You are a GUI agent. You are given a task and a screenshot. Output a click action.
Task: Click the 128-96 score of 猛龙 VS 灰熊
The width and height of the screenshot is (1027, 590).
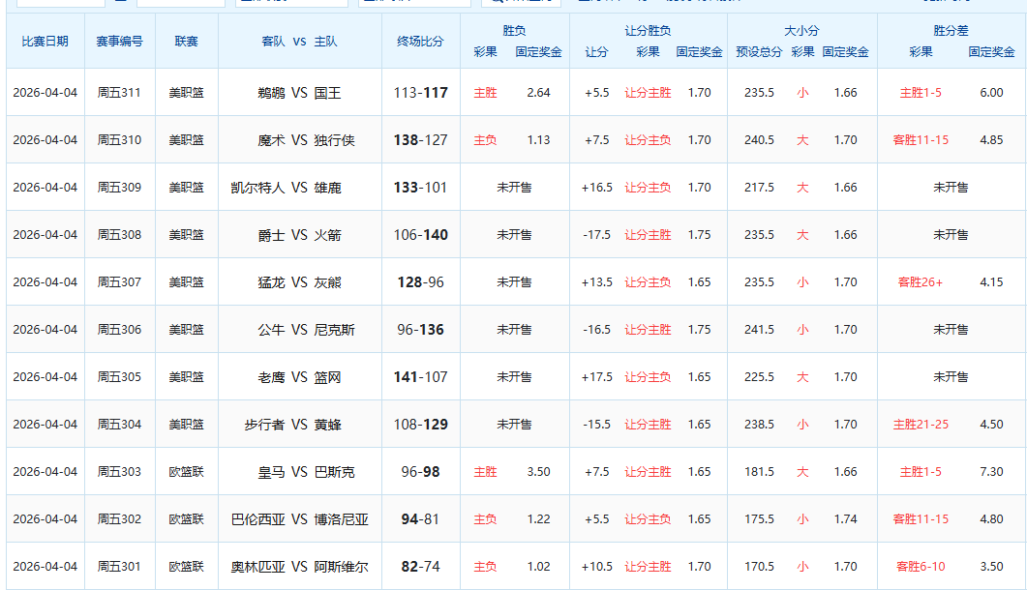click(x=420, y=282)
